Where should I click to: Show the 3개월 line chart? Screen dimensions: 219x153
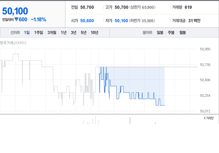click(x=52, y=32)
